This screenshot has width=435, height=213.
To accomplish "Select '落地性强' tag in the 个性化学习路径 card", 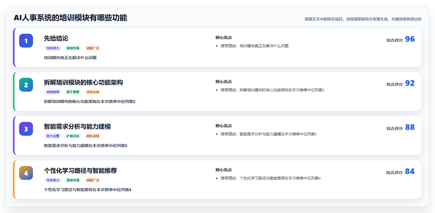I will pos(73,180).
